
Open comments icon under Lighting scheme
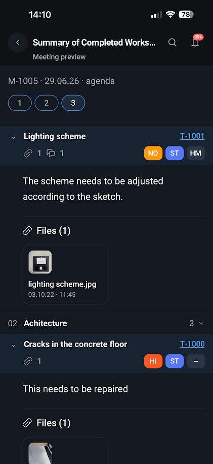point(51,153)
